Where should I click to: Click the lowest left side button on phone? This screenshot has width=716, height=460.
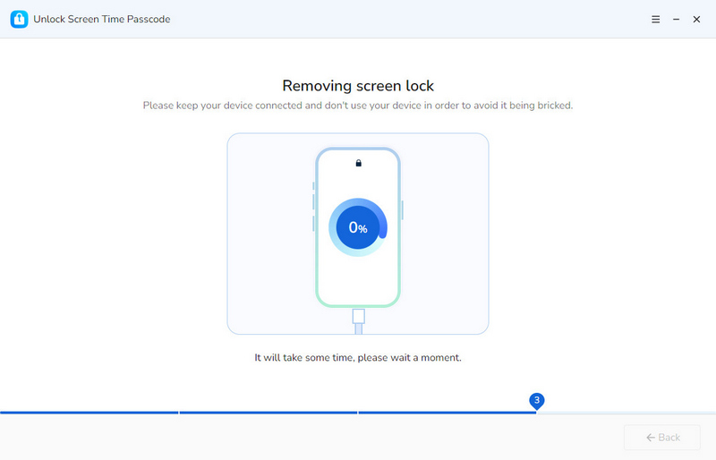tap(313, 223)
